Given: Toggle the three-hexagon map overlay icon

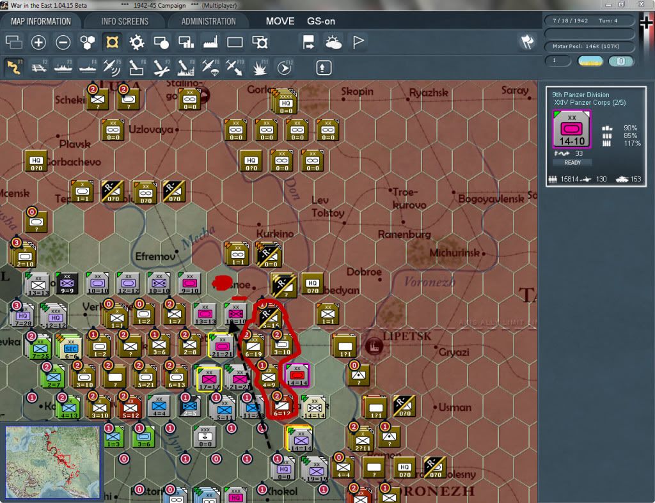Looking at the screenshot, I should tap(88, 42).
